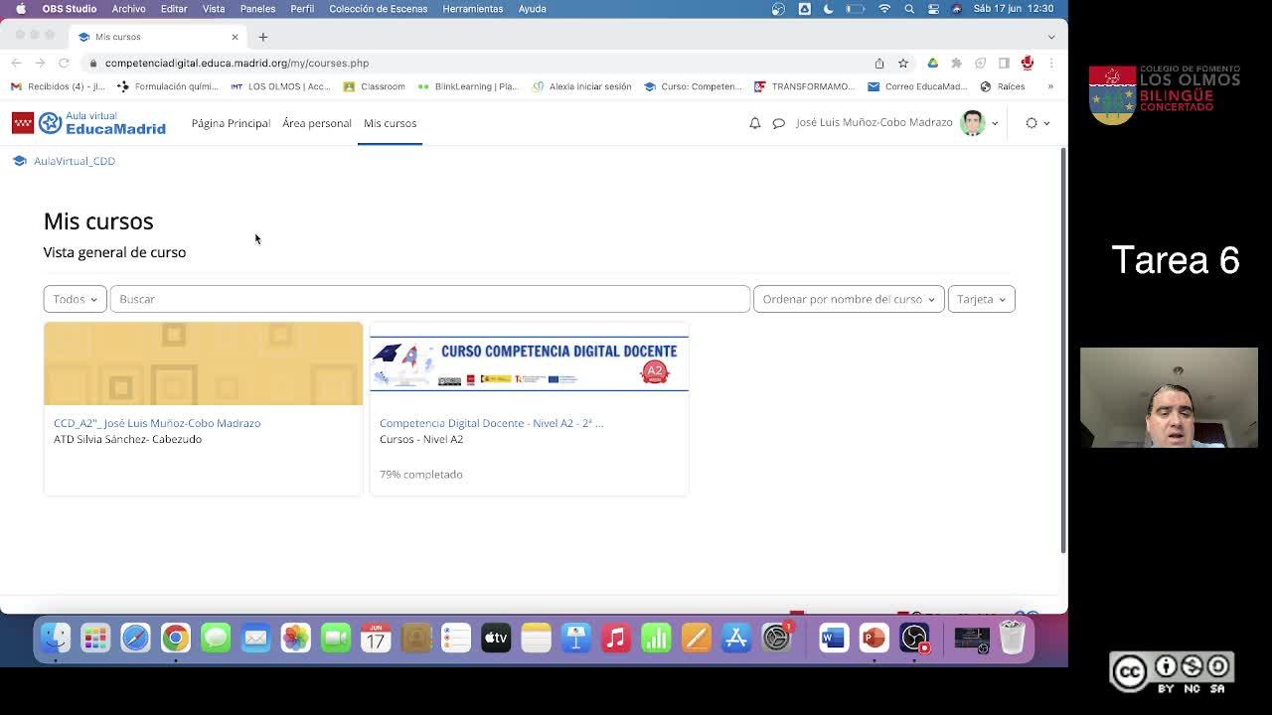
Task: Open Launchpad from the dock
Action: tap(95, 638)
